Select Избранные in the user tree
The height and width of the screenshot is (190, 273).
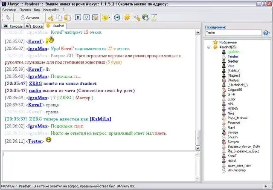pyautogui.click(x=228, y=42)
